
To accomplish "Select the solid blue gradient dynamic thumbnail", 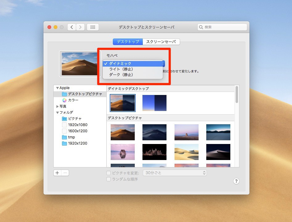I will pyautogui.click(x=154, y=103).
